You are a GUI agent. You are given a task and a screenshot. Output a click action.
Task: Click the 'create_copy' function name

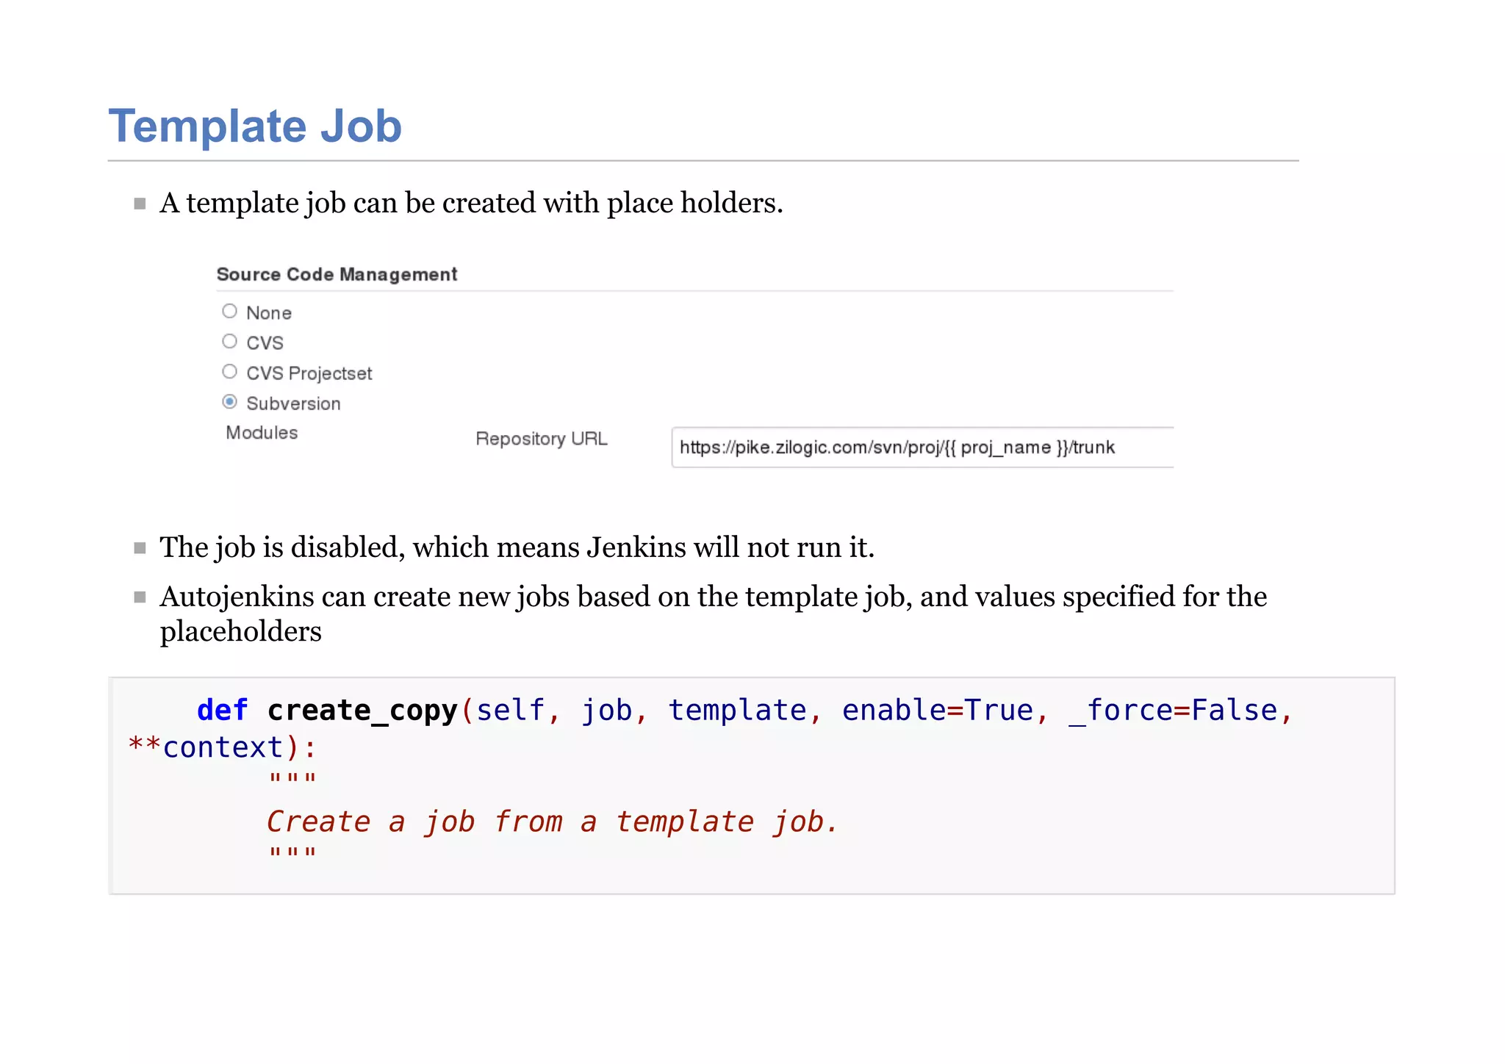click(363, 711)
